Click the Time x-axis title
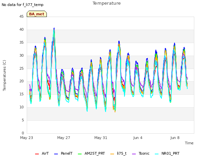 [189, 143]
